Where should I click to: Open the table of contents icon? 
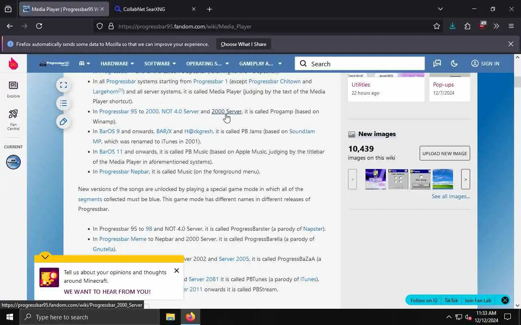(x=63, y=103)
